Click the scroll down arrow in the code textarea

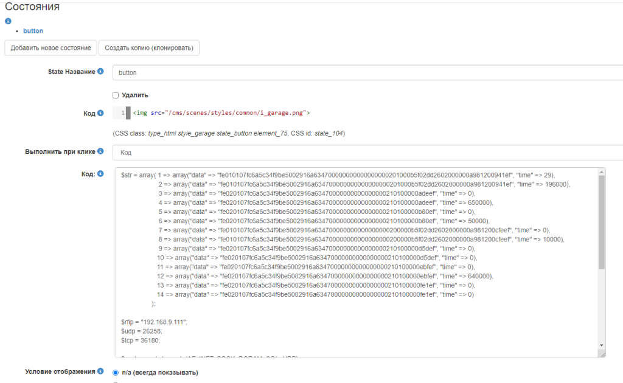[x=602, y=345]
